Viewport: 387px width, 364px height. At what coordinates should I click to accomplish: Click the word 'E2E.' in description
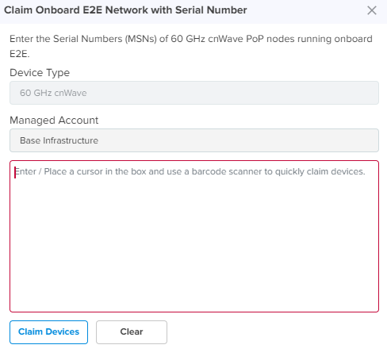coord(20,54)
